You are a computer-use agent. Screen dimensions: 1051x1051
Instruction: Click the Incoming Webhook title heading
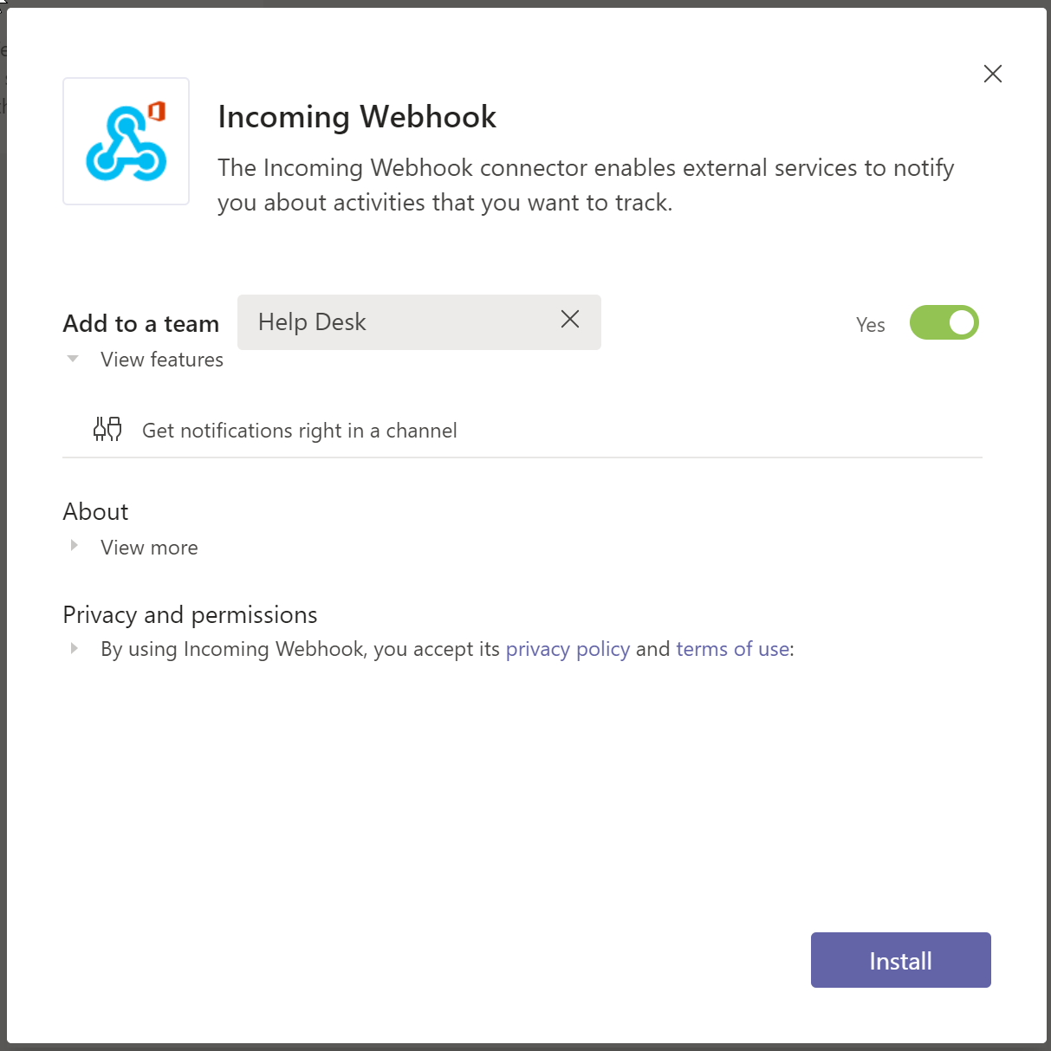[357, 117]
